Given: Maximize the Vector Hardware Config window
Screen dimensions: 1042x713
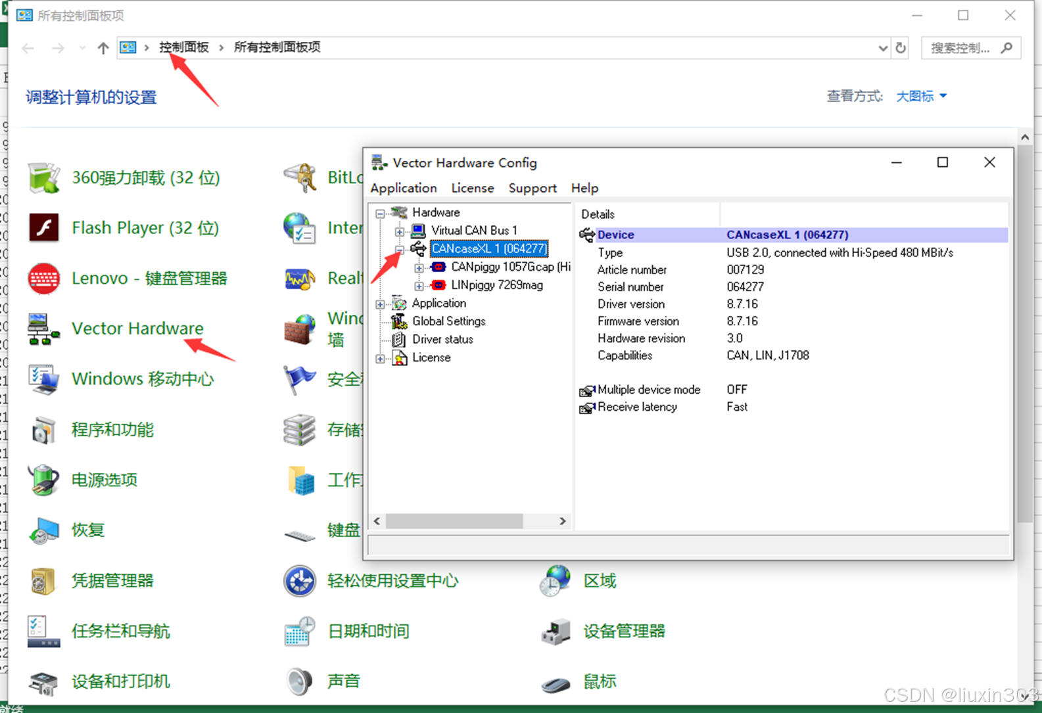Looking at the screenshot, I should pyautogui.click(x=942, y=162).
